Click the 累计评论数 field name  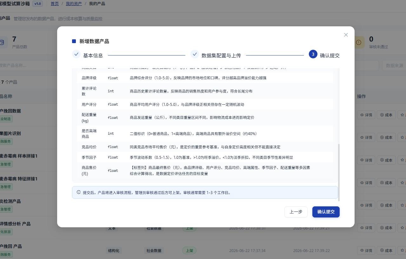(89, 91)
